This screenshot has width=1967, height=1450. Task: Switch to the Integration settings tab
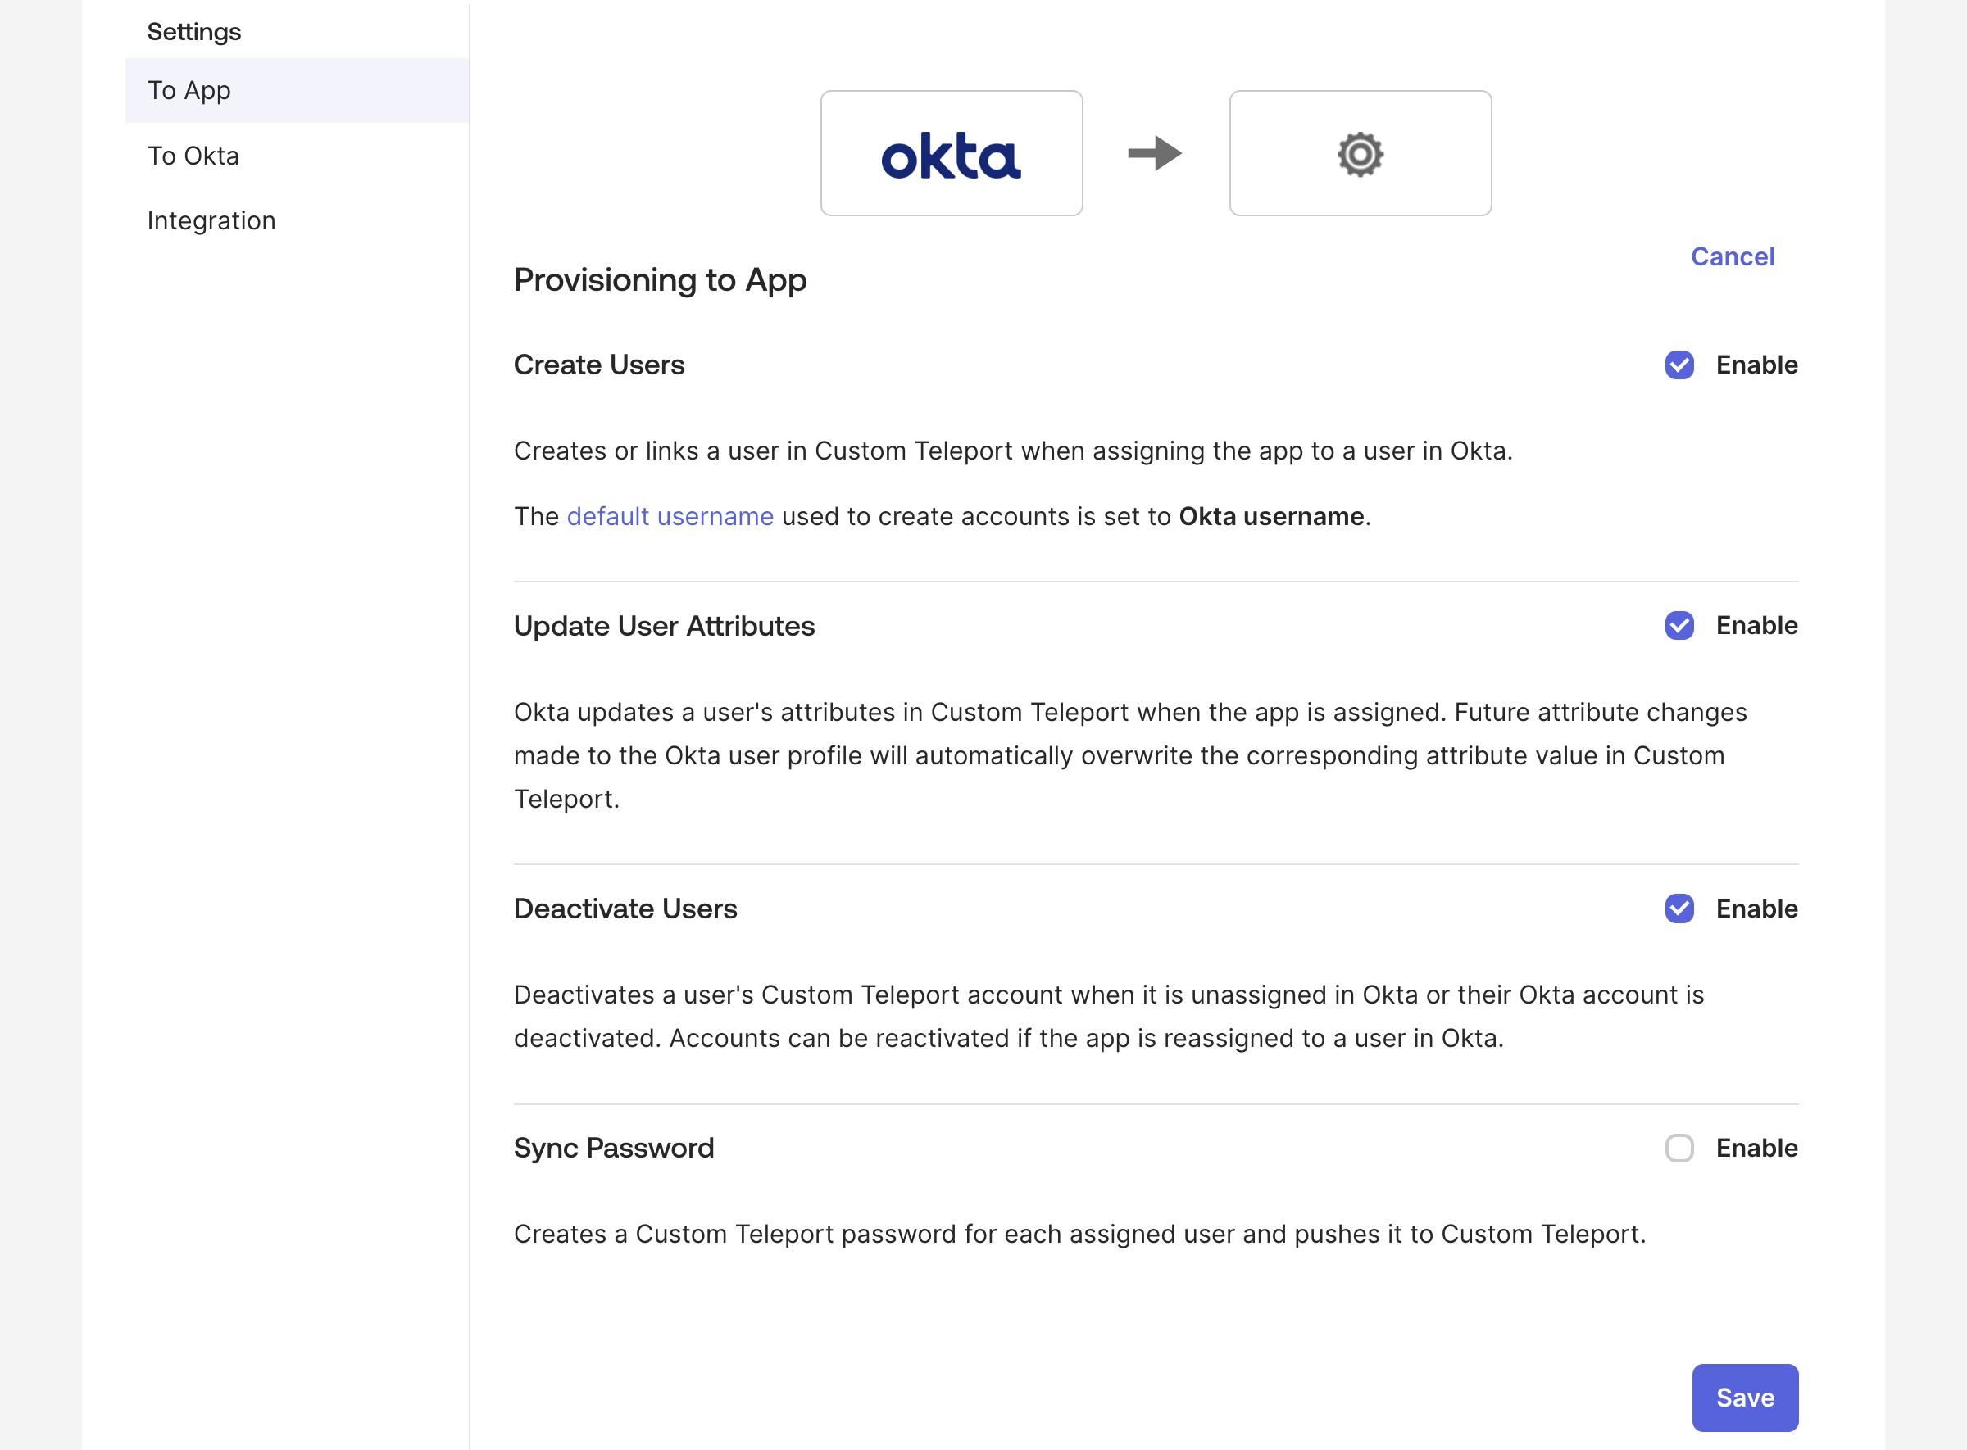[x=211, y=220]
